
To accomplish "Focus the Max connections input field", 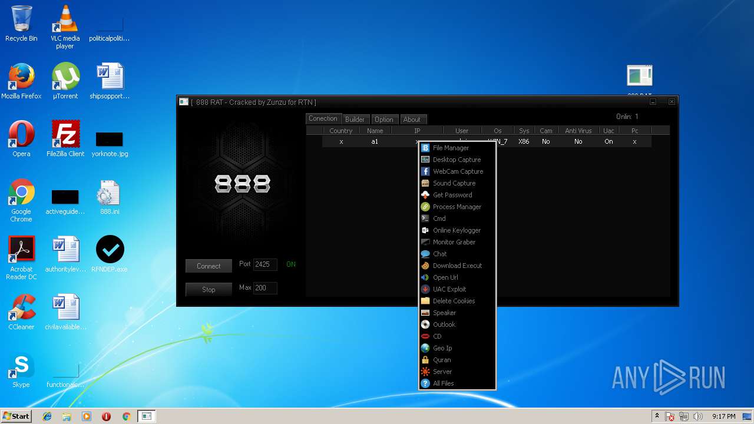I will click(265, 288).
